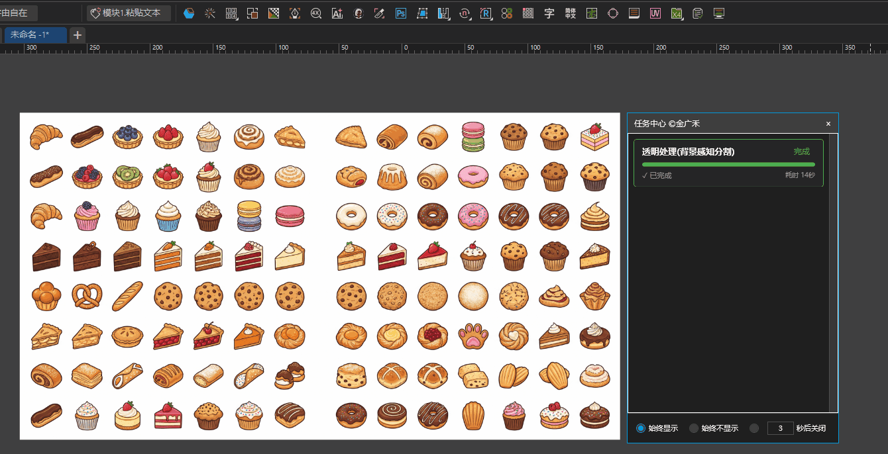The width and height of the screenshot is (888, 454).
Task: Click the 4X magnifier upscale icon
Action: point(316,13)
